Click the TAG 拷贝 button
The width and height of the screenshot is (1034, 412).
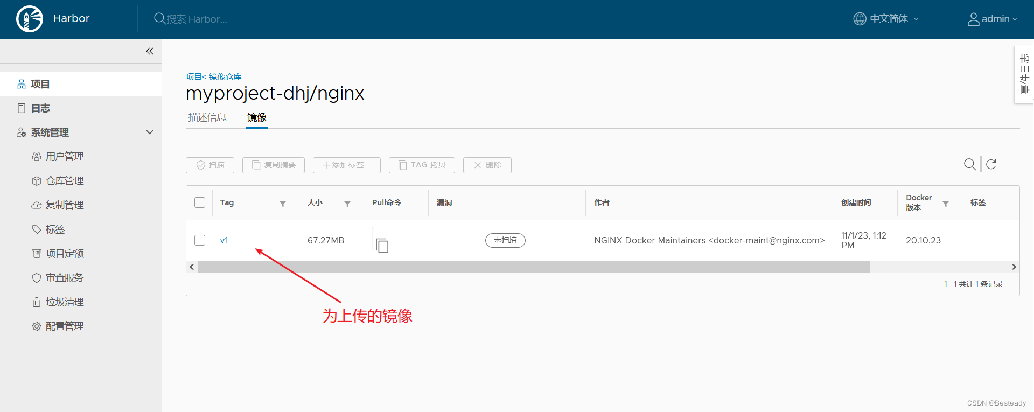[x=422, y=165]
